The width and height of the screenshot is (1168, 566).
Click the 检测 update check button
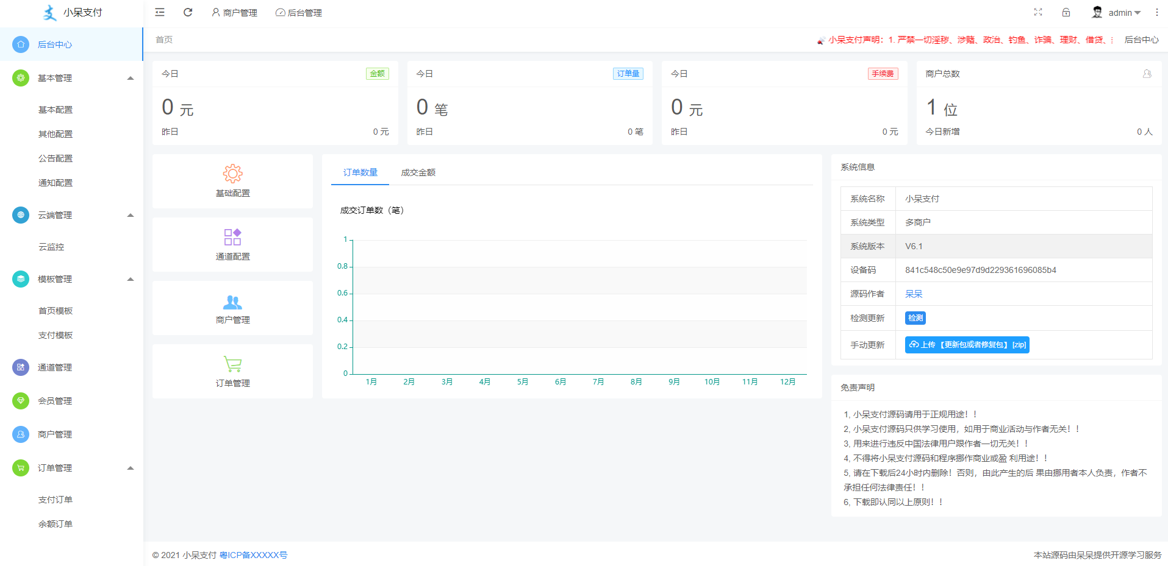(x=915, y=317)
